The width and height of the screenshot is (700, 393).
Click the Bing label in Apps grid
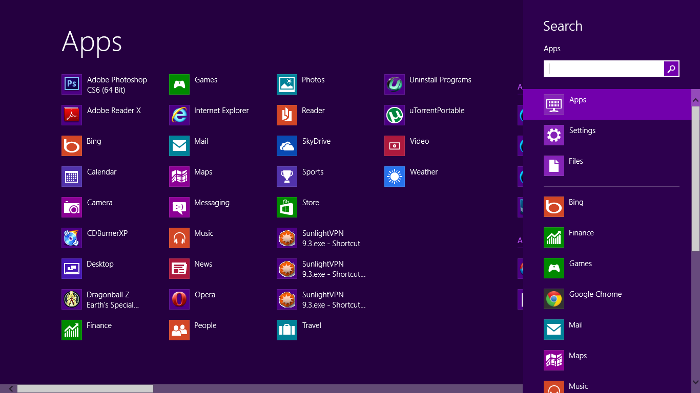click(x=94, y=141)
